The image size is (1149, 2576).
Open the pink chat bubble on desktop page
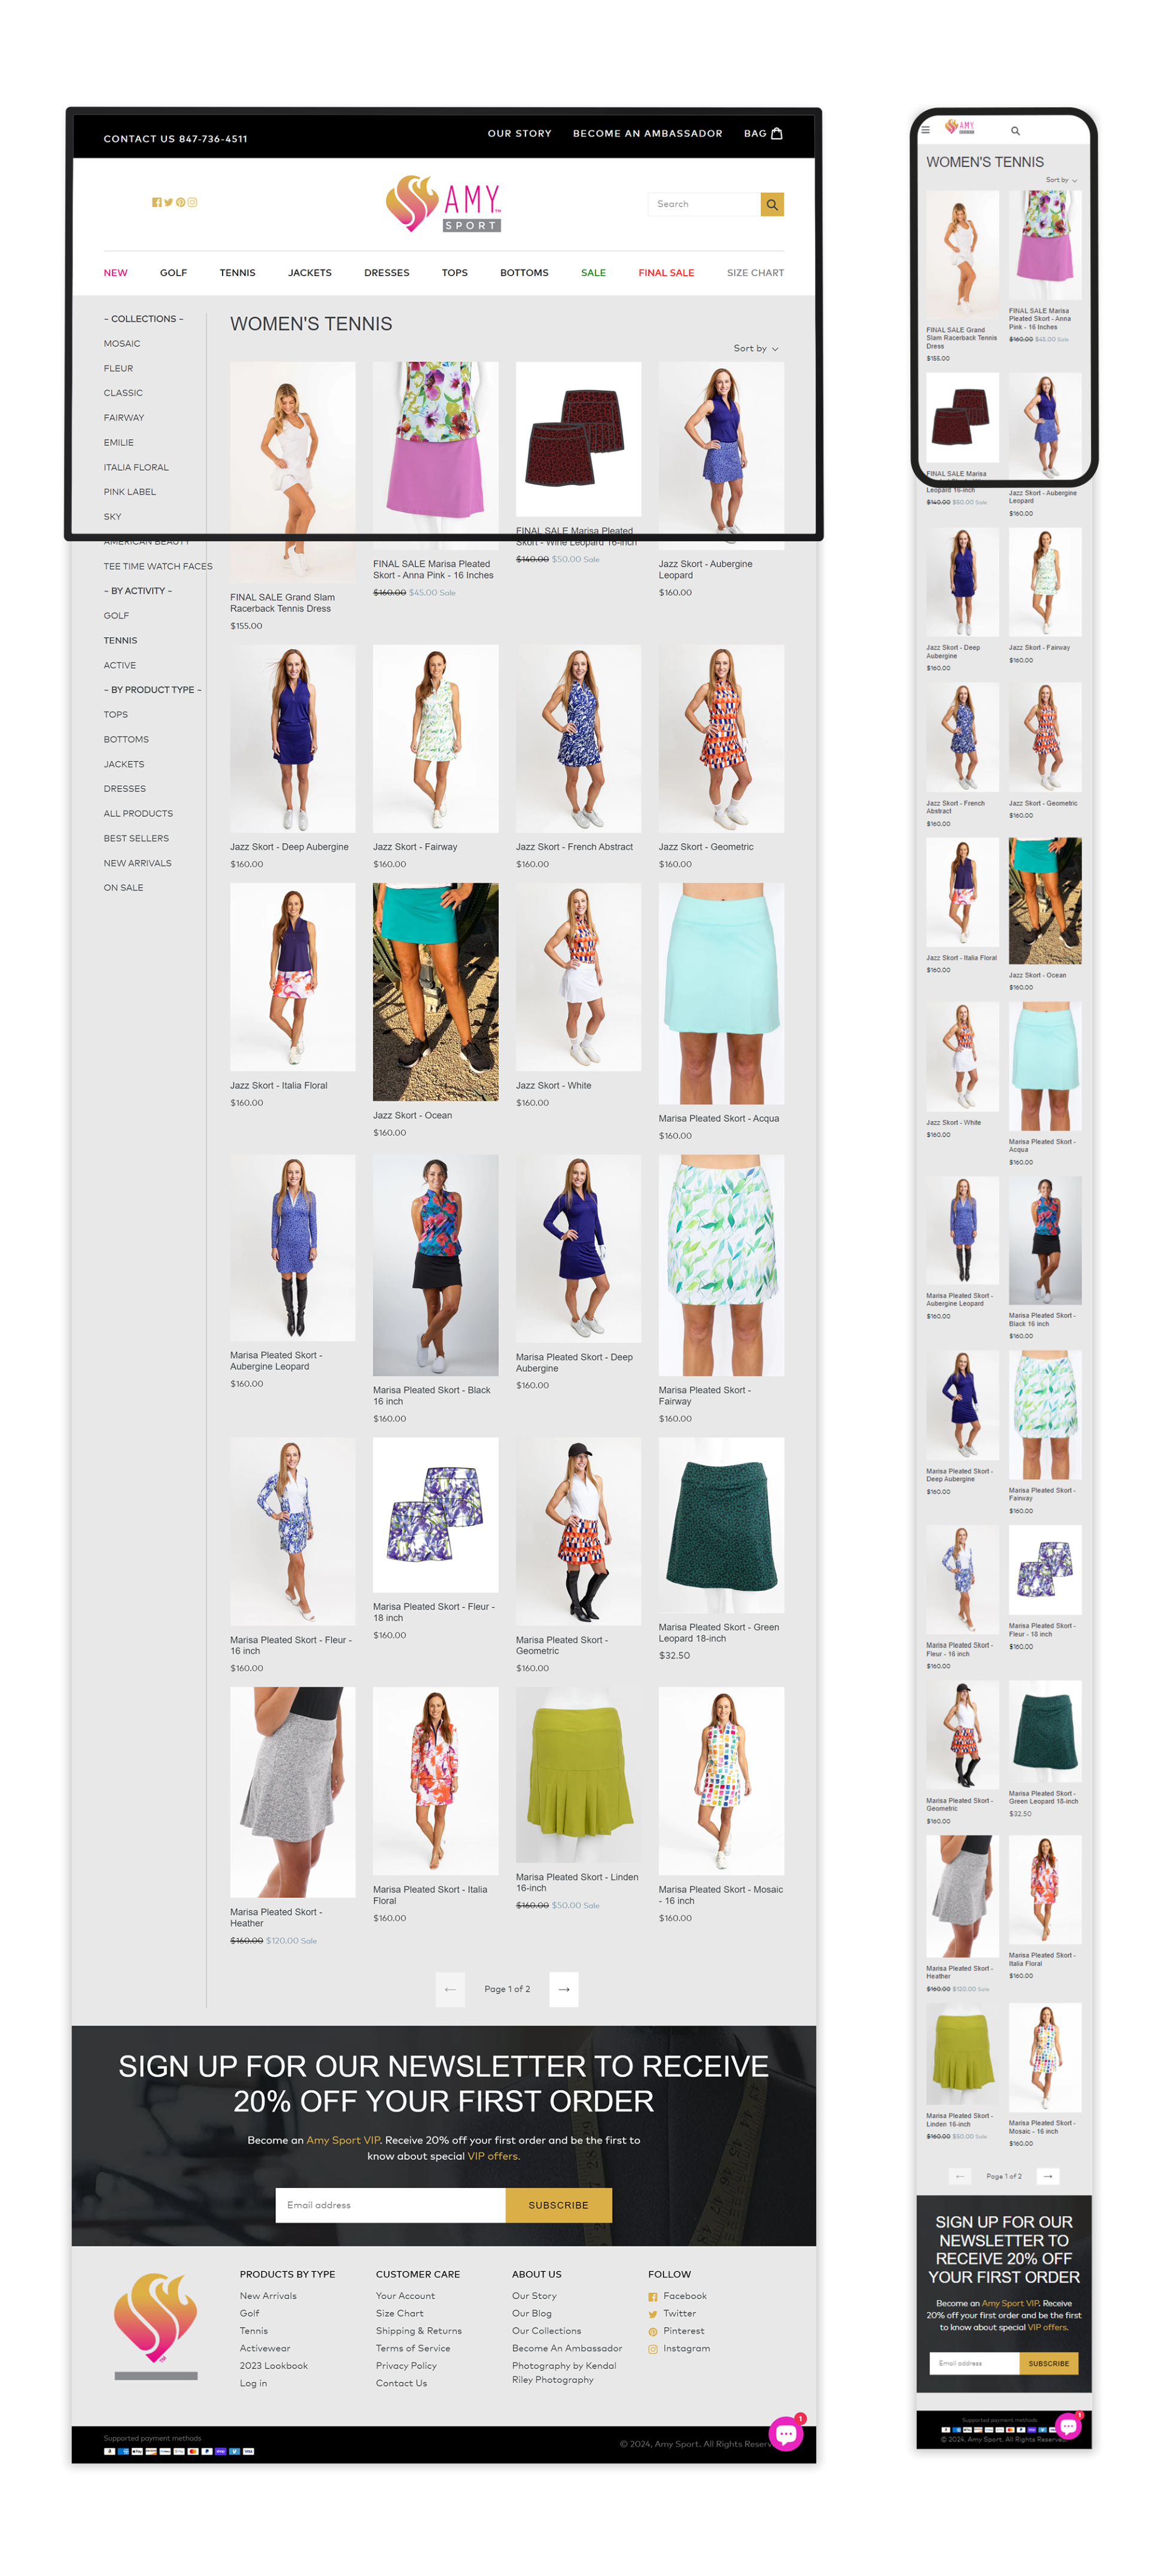pos(786,2434)
